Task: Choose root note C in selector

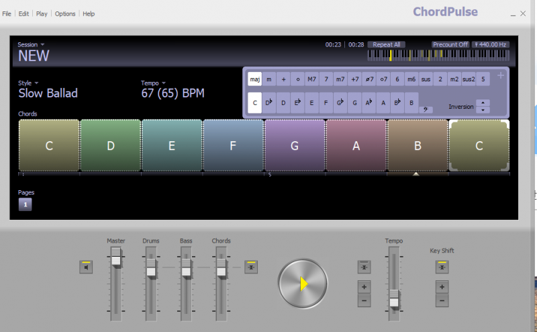Action: pyautogui.click(x=255, y=103)
